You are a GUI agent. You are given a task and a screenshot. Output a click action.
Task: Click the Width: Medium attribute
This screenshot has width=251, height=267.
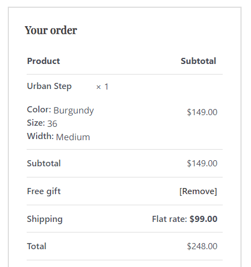click(58, 137)
